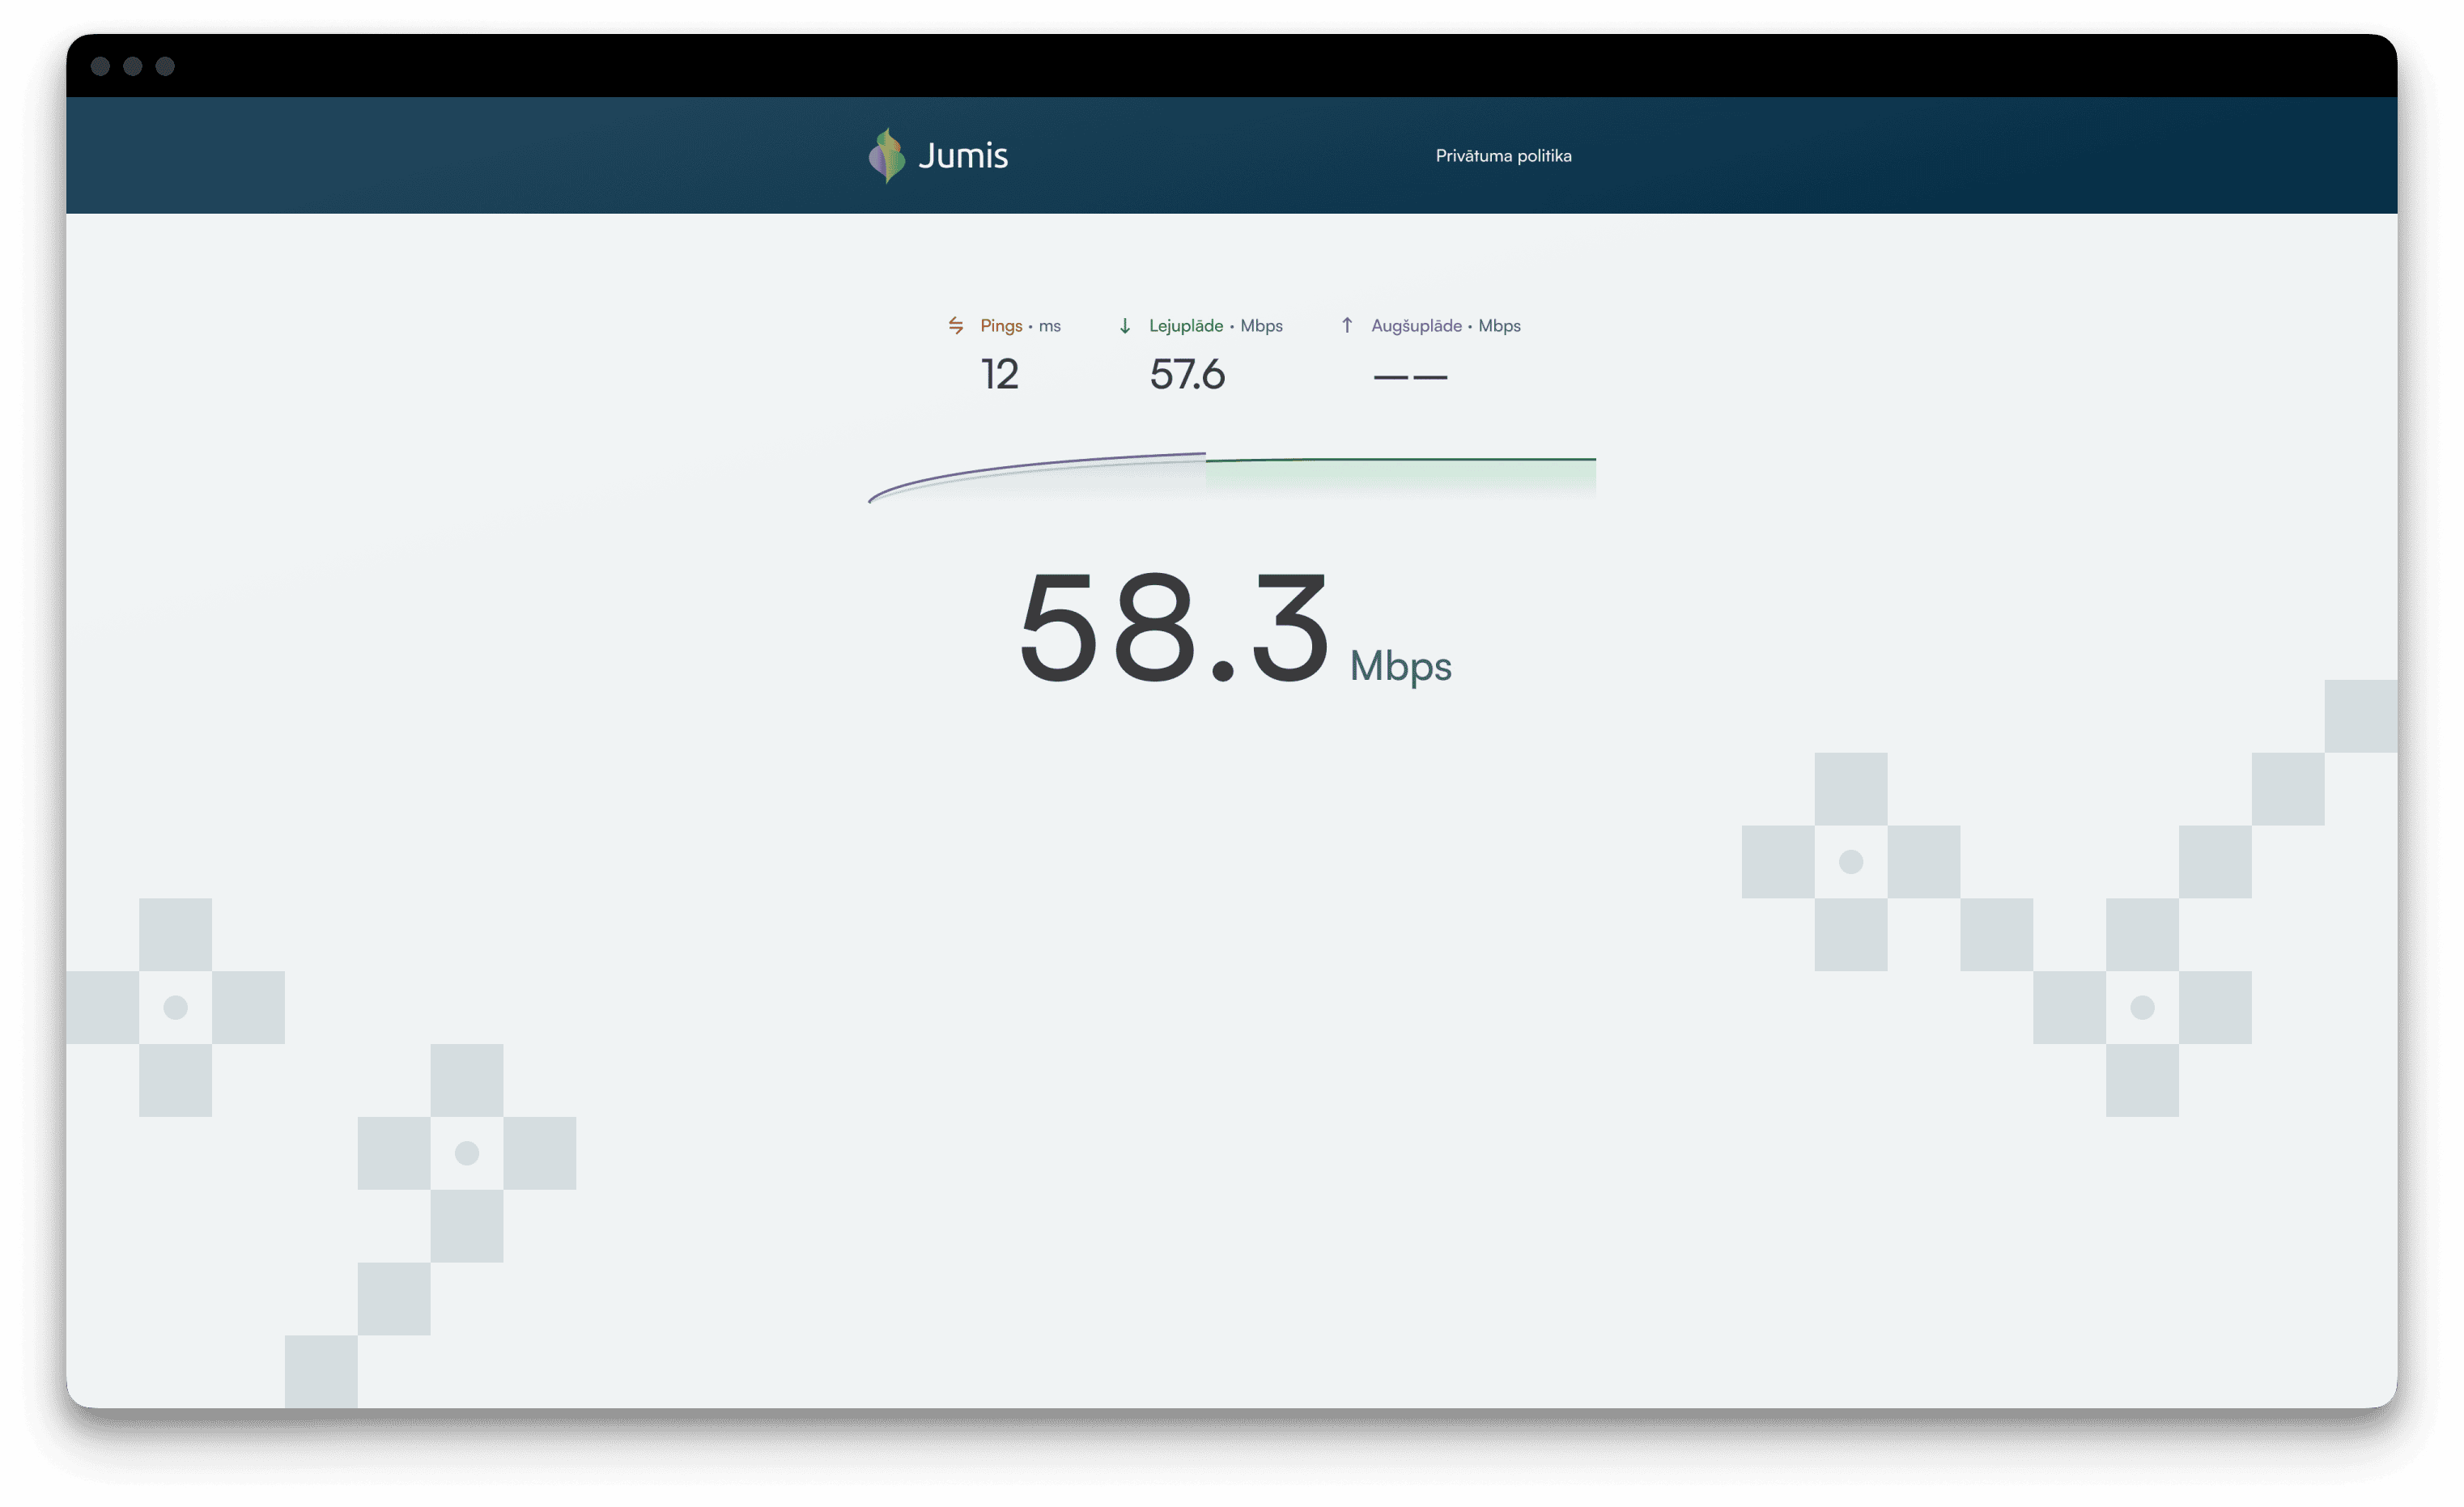Click the third dark window control dot
2464x1507 pixels.
point(165,66)
